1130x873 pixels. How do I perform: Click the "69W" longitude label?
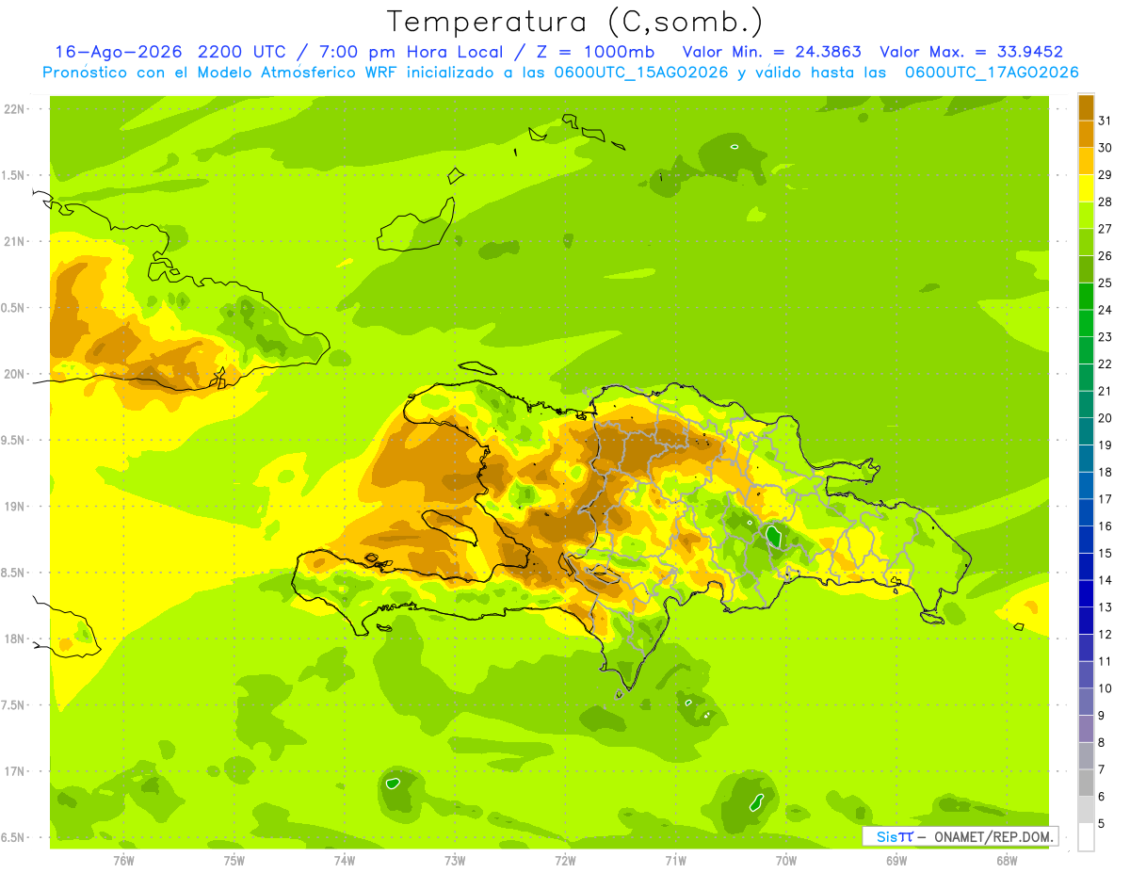(x=896, y=860)
